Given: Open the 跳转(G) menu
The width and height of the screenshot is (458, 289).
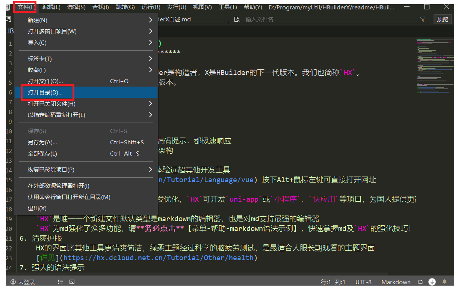Looking at the screenshot, I should tap(125, 7).
